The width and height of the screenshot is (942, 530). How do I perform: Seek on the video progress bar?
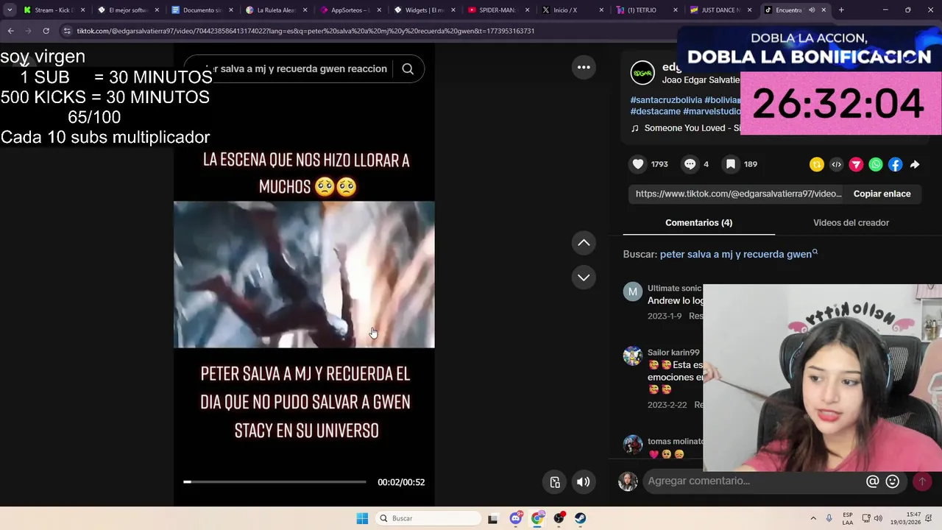pyautogui.click(x=275, y=482)
